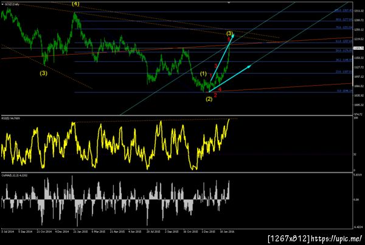Viewport: 365px width, 245px height.
Task: Click the 2 Jul 2014 date label
Action: click(x=8, y=232)
